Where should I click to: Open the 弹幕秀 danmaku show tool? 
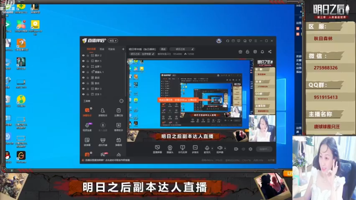[x=118, y=142]
